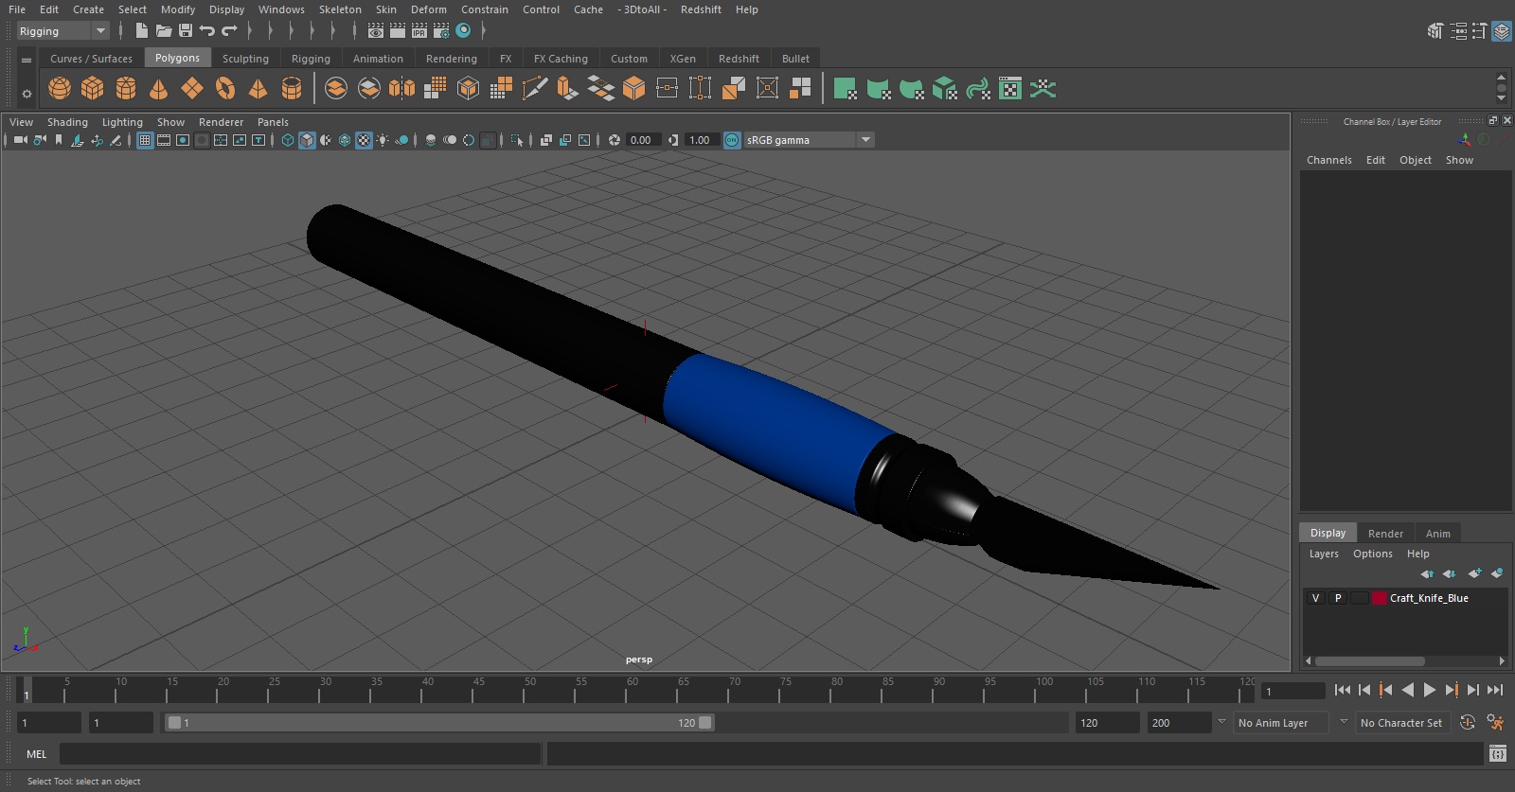1515x792 pixels.
Task: Click the layer list horizontal scrollbar
Action: [1369, 661]
